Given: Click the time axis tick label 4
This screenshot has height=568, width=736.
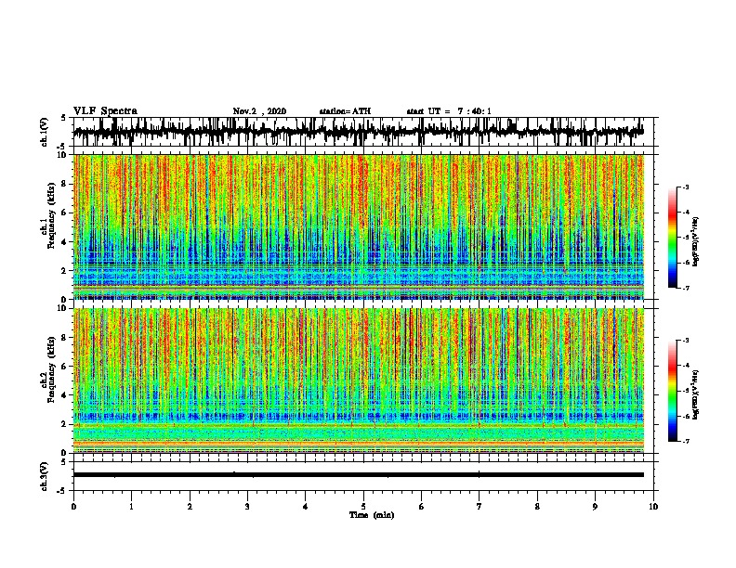Looking at the screenshot, I should coord(306,507).
